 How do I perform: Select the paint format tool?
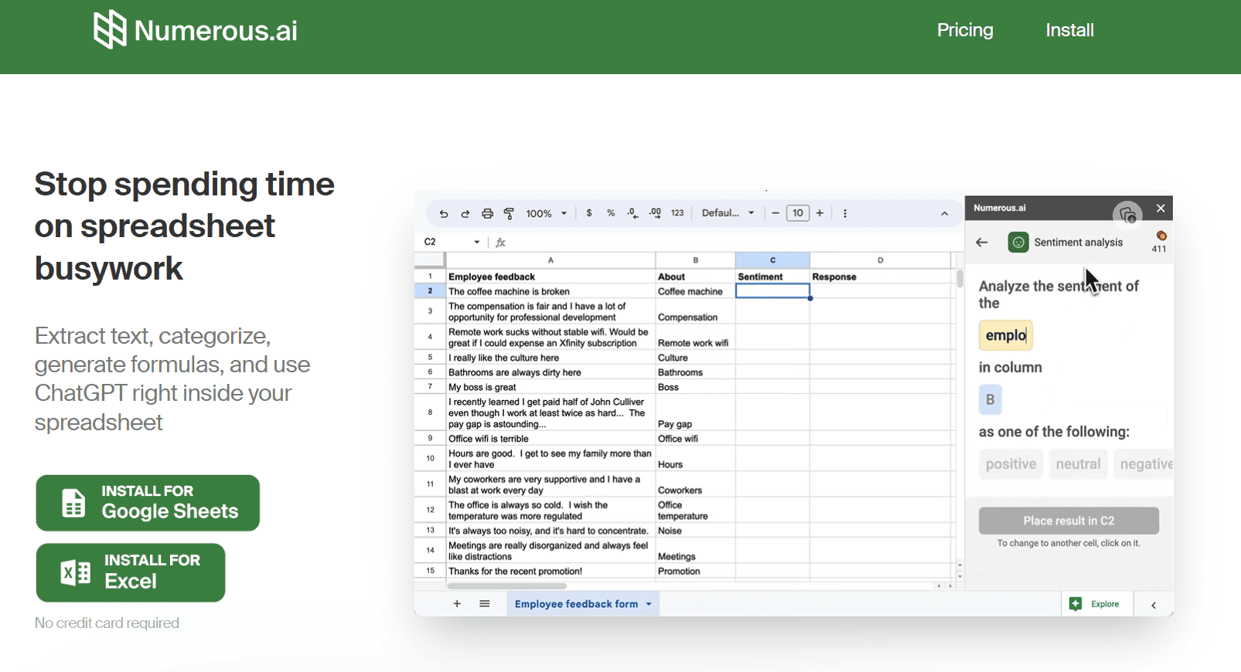tap(509, 214)
